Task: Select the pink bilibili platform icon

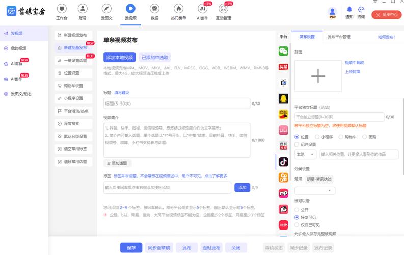Action: click(x=283, y=130)
